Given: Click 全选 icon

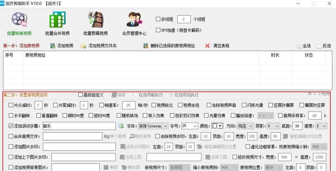Looking at the screenshot, I should pyautogui.click(x=299, y=46).
